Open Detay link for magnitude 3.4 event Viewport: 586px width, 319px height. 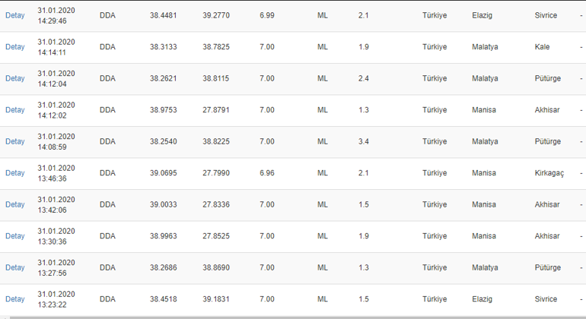15,142
